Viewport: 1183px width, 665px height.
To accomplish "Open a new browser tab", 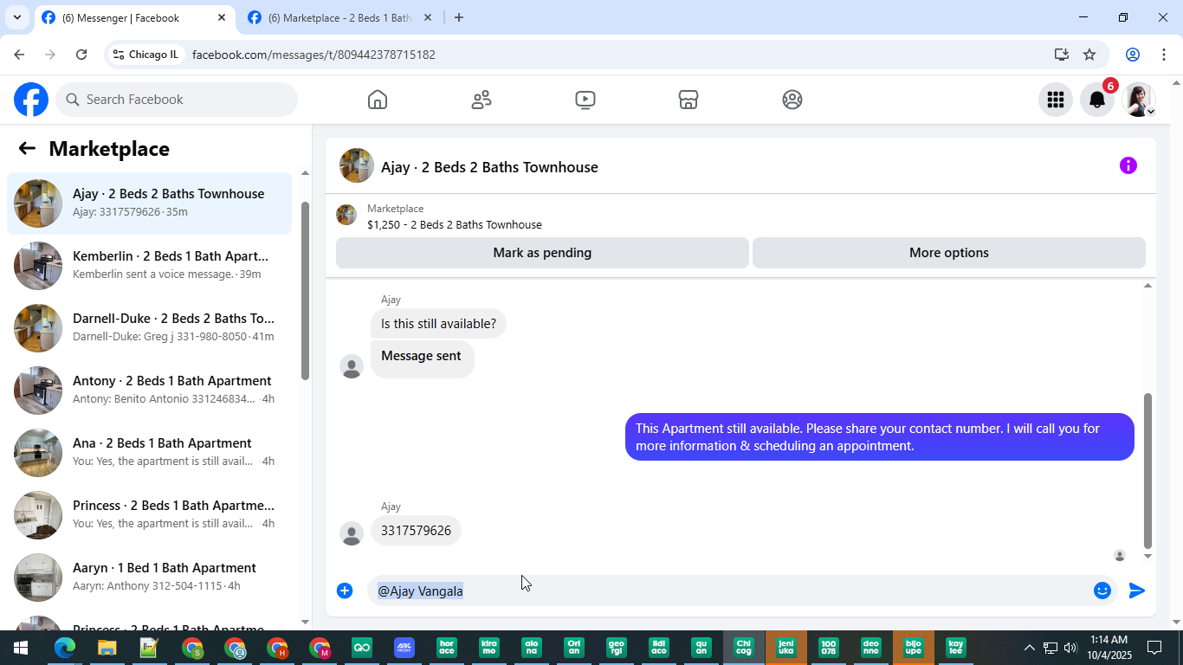I will (459, 18).
